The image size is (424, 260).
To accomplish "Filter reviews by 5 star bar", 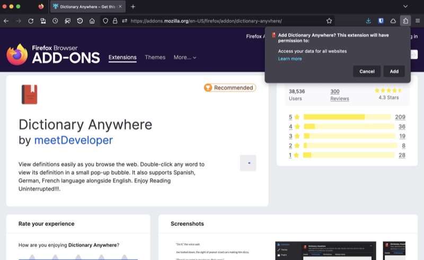I will (x=347, y=117).
